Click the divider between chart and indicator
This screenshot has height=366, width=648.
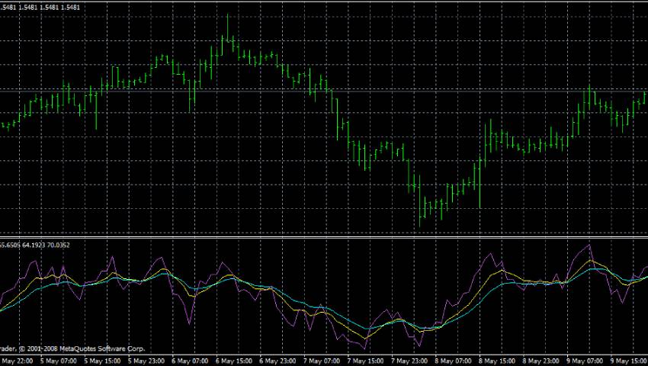pyautogui.click(x=324, y=236)
